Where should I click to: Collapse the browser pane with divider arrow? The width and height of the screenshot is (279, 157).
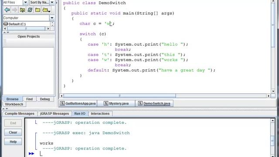[57, 3]
